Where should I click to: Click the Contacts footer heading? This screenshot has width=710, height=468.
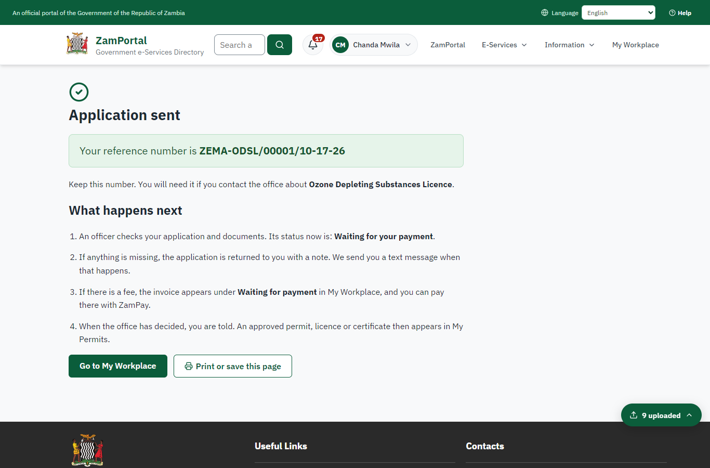point(485,446)
